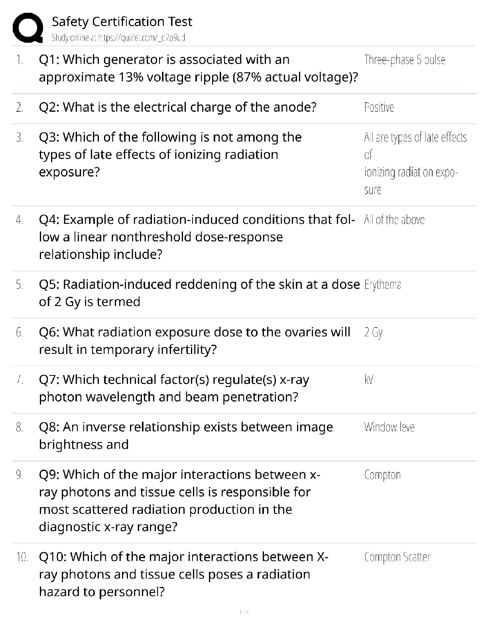Image resolution: width=488 pixels, height=632 pixels.
Task: Select the Q1 voltage ripple question text
Action: pos(198,68)
